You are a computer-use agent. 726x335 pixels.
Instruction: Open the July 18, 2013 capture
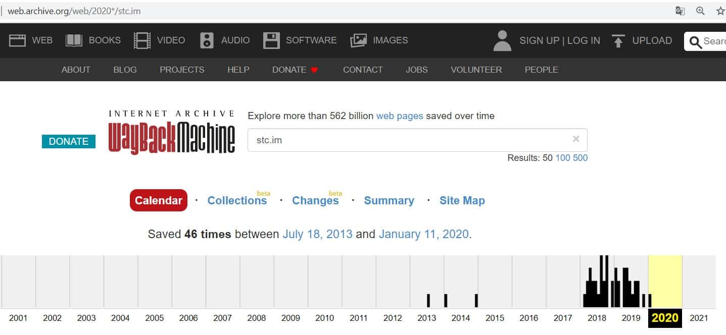coord(317,234)
